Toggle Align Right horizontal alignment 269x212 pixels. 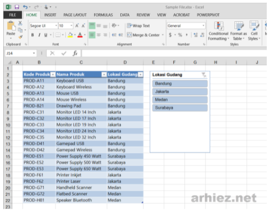105,35
